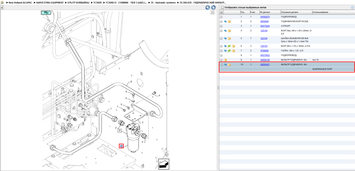355x171 pixels.
Task: Go to previous illustration arrow
Action: [x=207, y=7]
